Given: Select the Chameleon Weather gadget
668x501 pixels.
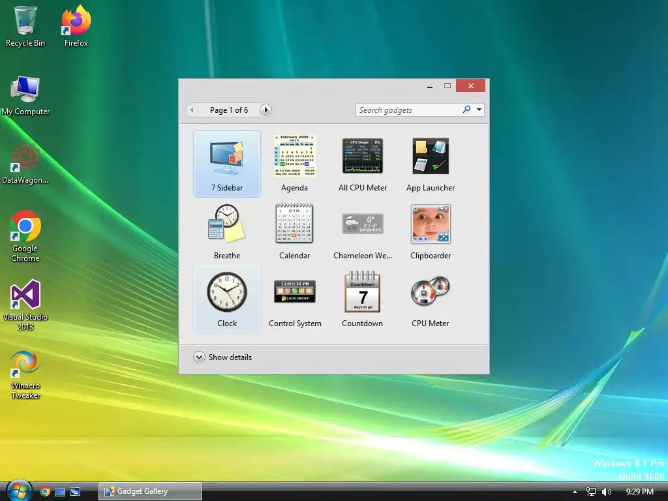Looking at the screenshot, I should [x=363, y=232].
